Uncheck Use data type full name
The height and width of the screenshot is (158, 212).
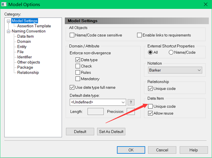(72, 87)
